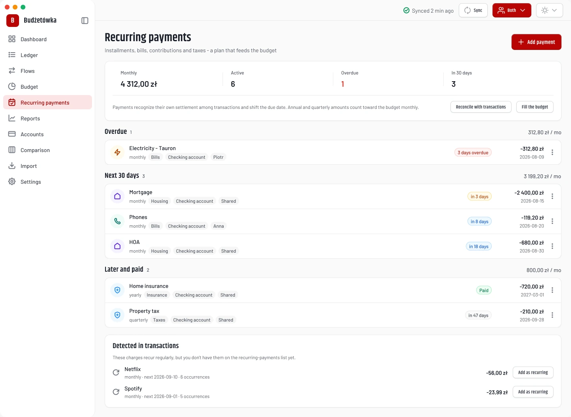Image resolution: width=571 pixels, height=417 pixels.
Task: Navigate to Reports in sidebar
Action: (x=48, y=118)
